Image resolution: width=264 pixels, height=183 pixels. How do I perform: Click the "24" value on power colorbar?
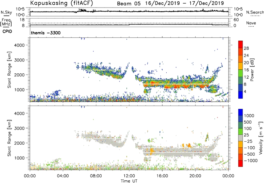pyautogui.click(x=246, y=55)
